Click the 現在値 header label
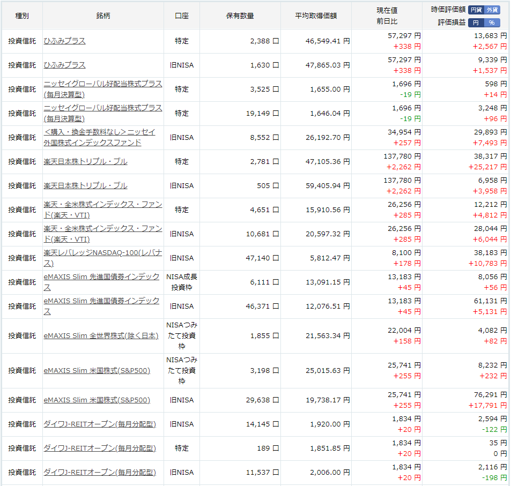This screenshot has height=486, width=511. coord(387,10)
